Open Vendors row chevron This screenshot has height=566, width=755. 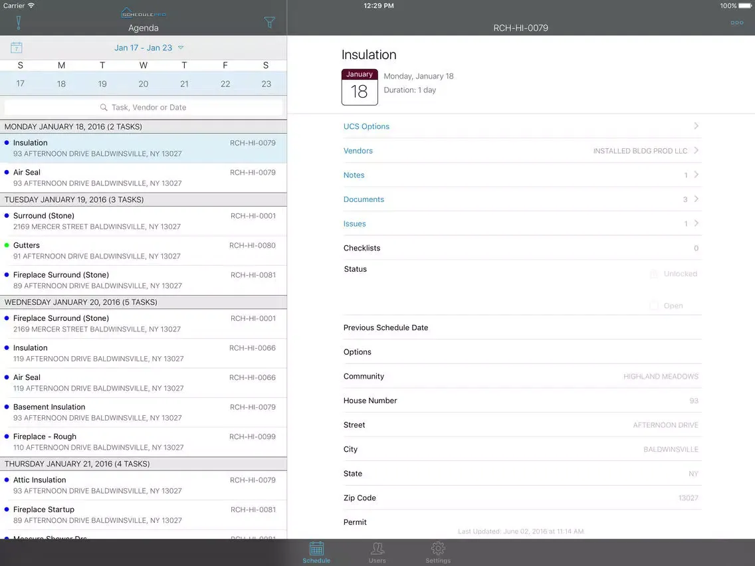point(697,151)
